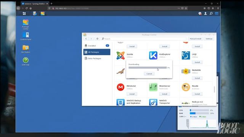Open the Package Center desktop shortcut

26,24
